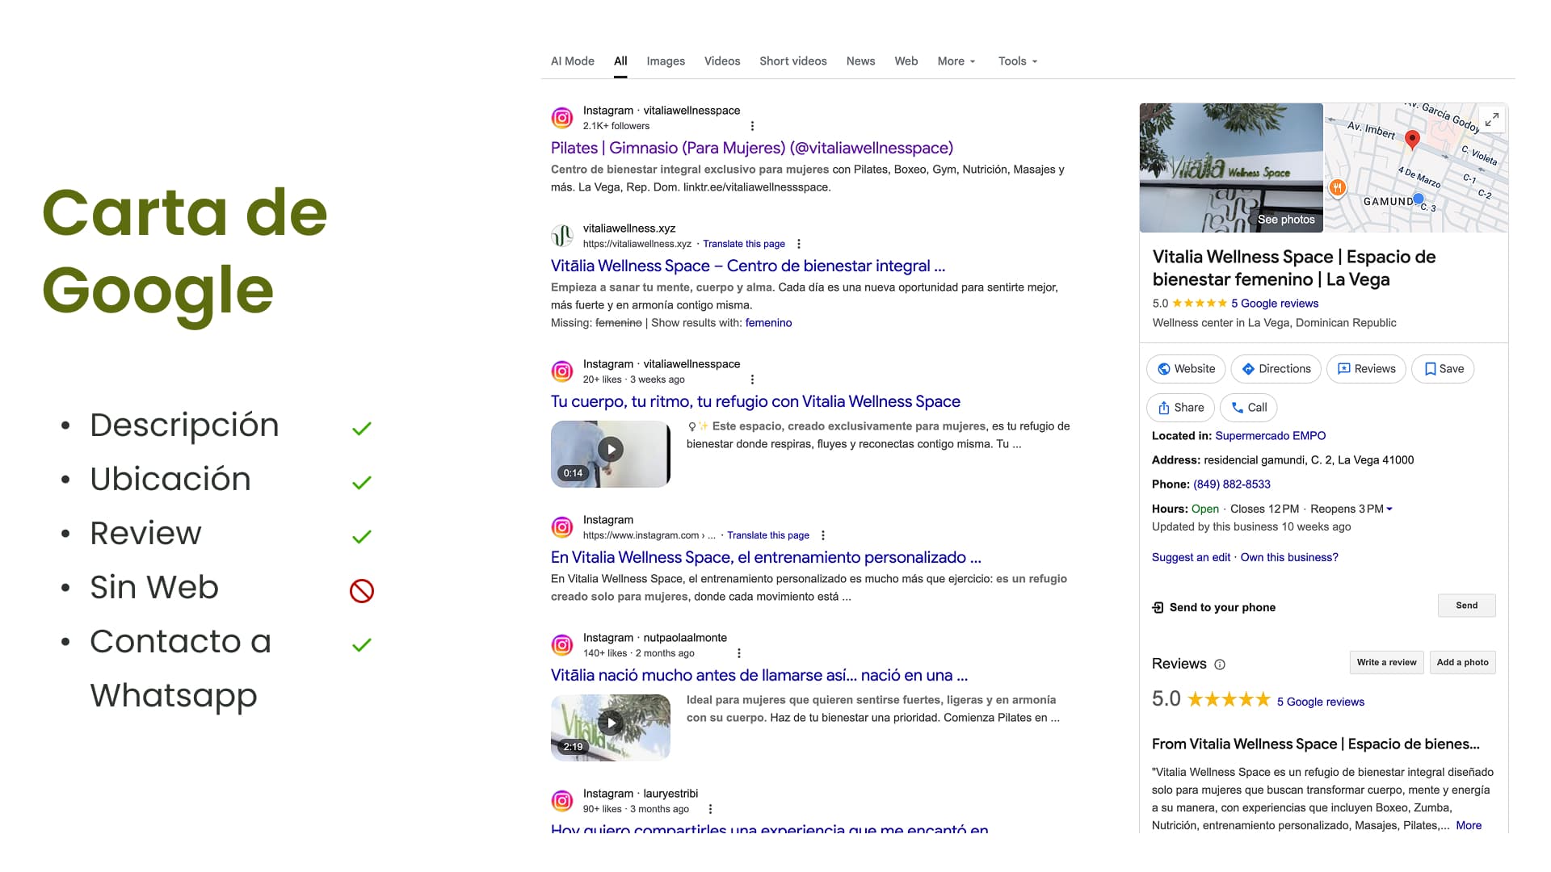This screenshot has width=1551, height=872.
Task: Click Instagram logo beside 20+ likes result
Action: click(x=562, y=371)
